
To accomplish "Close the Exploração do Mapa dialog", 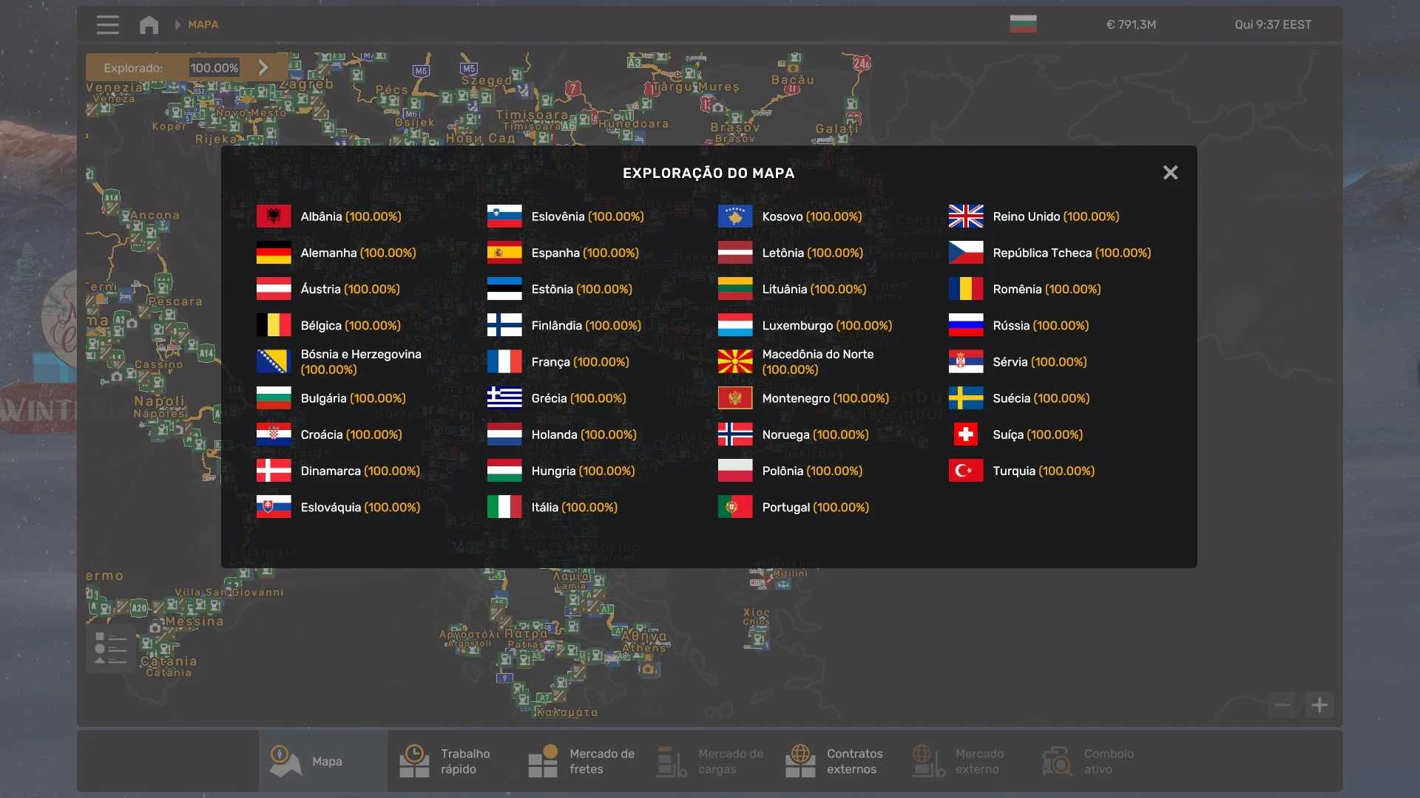I will pos(1170,173).
